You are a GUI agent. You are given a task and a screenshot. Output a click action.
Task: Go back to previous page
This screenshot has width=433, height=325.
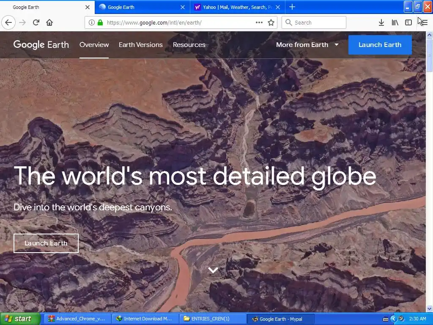[x=8, y=23]
